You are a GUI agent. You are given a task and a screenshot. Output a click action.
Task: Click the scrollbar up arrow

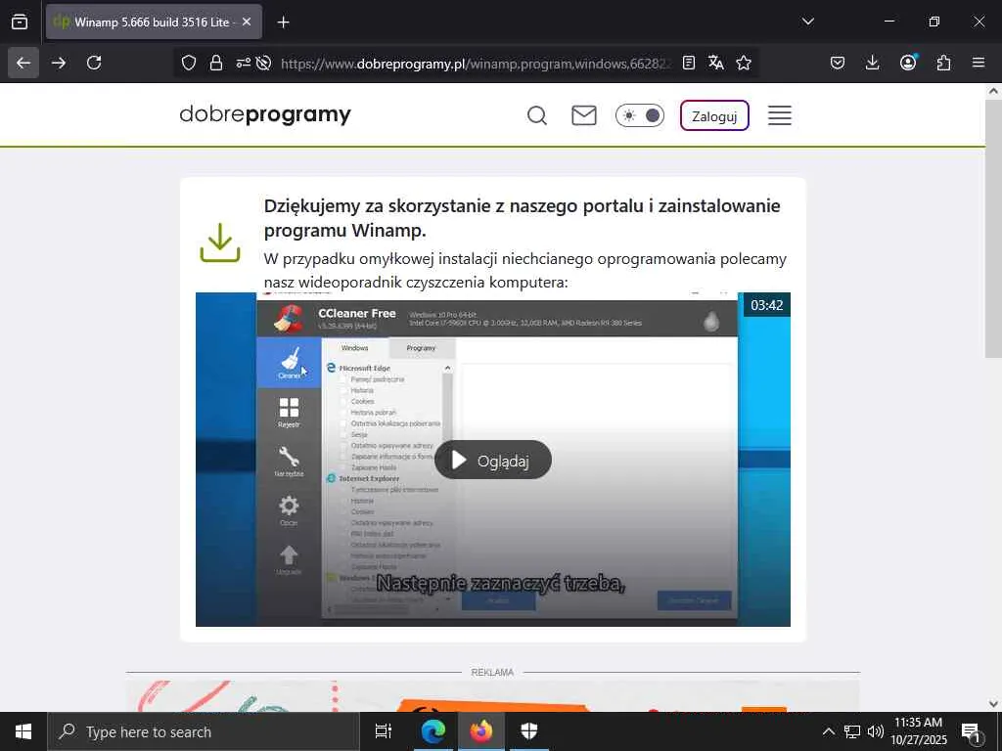993,91
